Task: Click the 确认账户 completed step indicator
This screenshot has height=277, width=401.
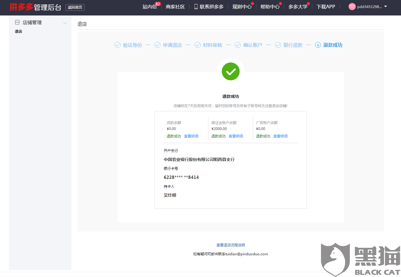Action: [x=238, y=45]
